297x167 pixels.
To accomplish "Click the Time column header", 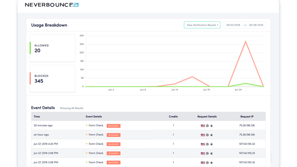I will [x=37, y=117].
